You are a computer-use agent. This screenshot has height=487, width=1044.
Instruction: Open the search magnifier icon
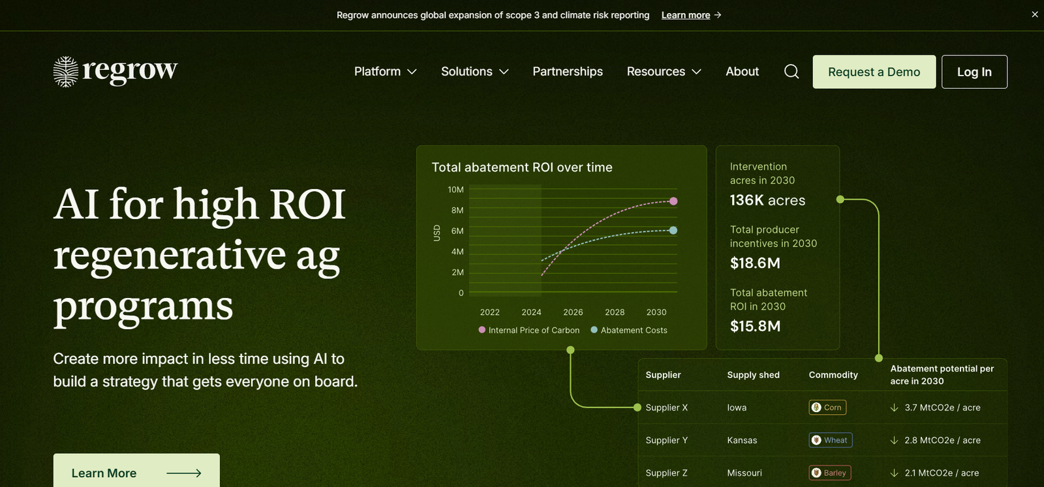click(791, 72)
